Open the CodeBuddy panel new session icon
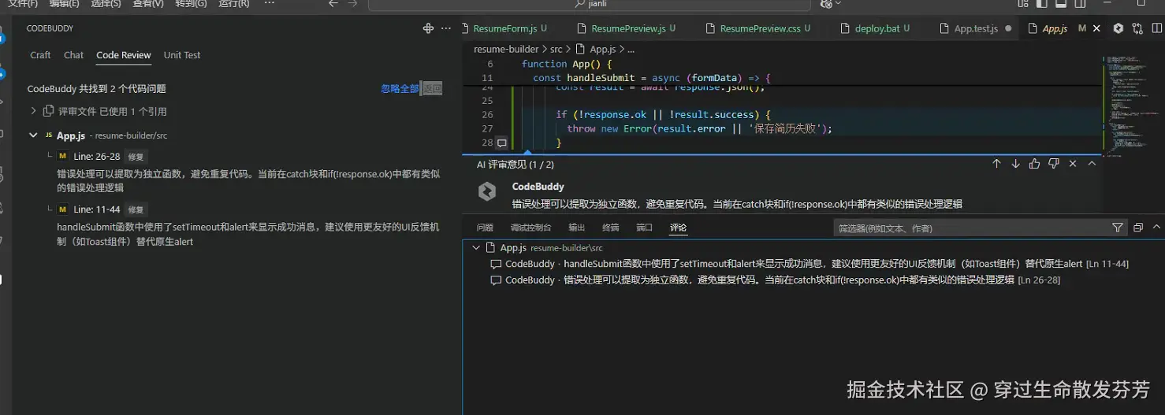This screenshot has width=1165, height=415. (x=428, y=28)
